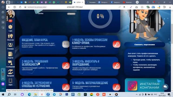The width and height of the screenshot is (173, 97).
Task: Open Photoshop from the taskbar
Action: [67, 94]
